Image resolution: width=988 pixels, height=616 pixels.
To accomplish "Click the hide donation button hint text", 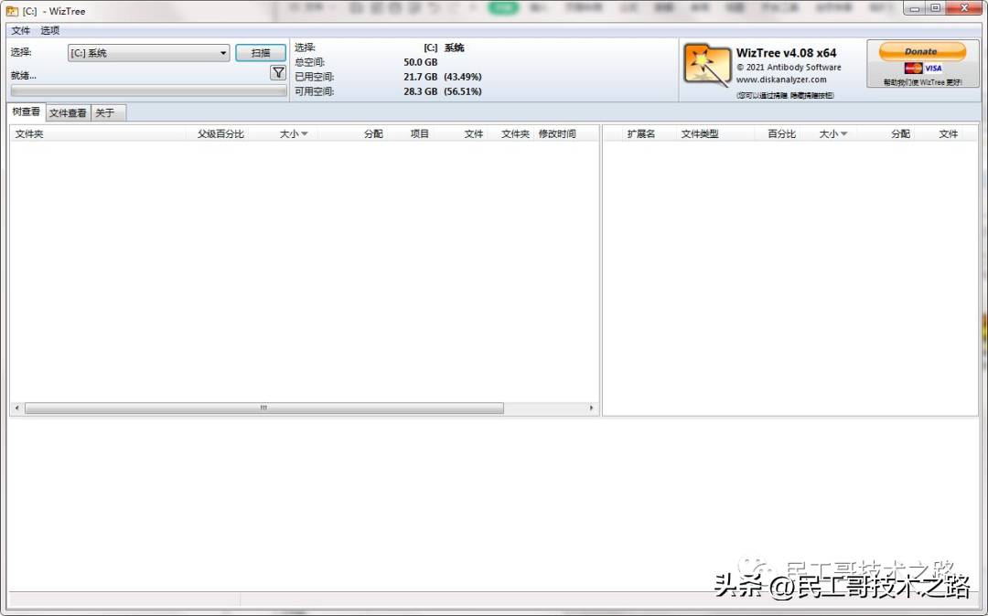I will click(x=785, y=96).
